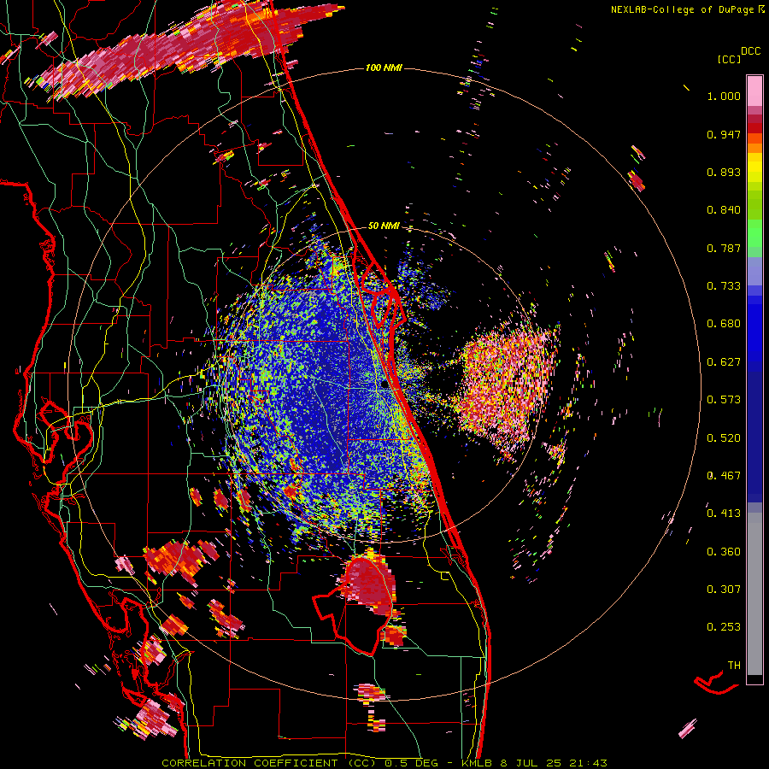
Task: Select the 0.627 scale value
Action: (724, 362)
